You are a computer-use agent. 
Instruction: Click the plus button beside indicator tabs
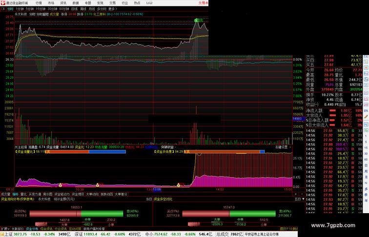click(x=296, y=194)
